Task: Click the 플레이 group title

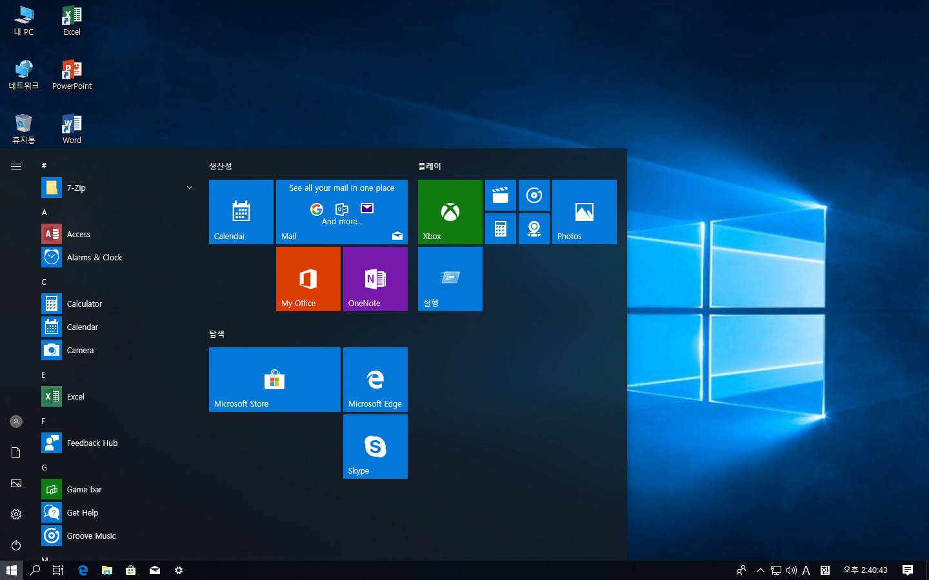Action: pos(430,166)
